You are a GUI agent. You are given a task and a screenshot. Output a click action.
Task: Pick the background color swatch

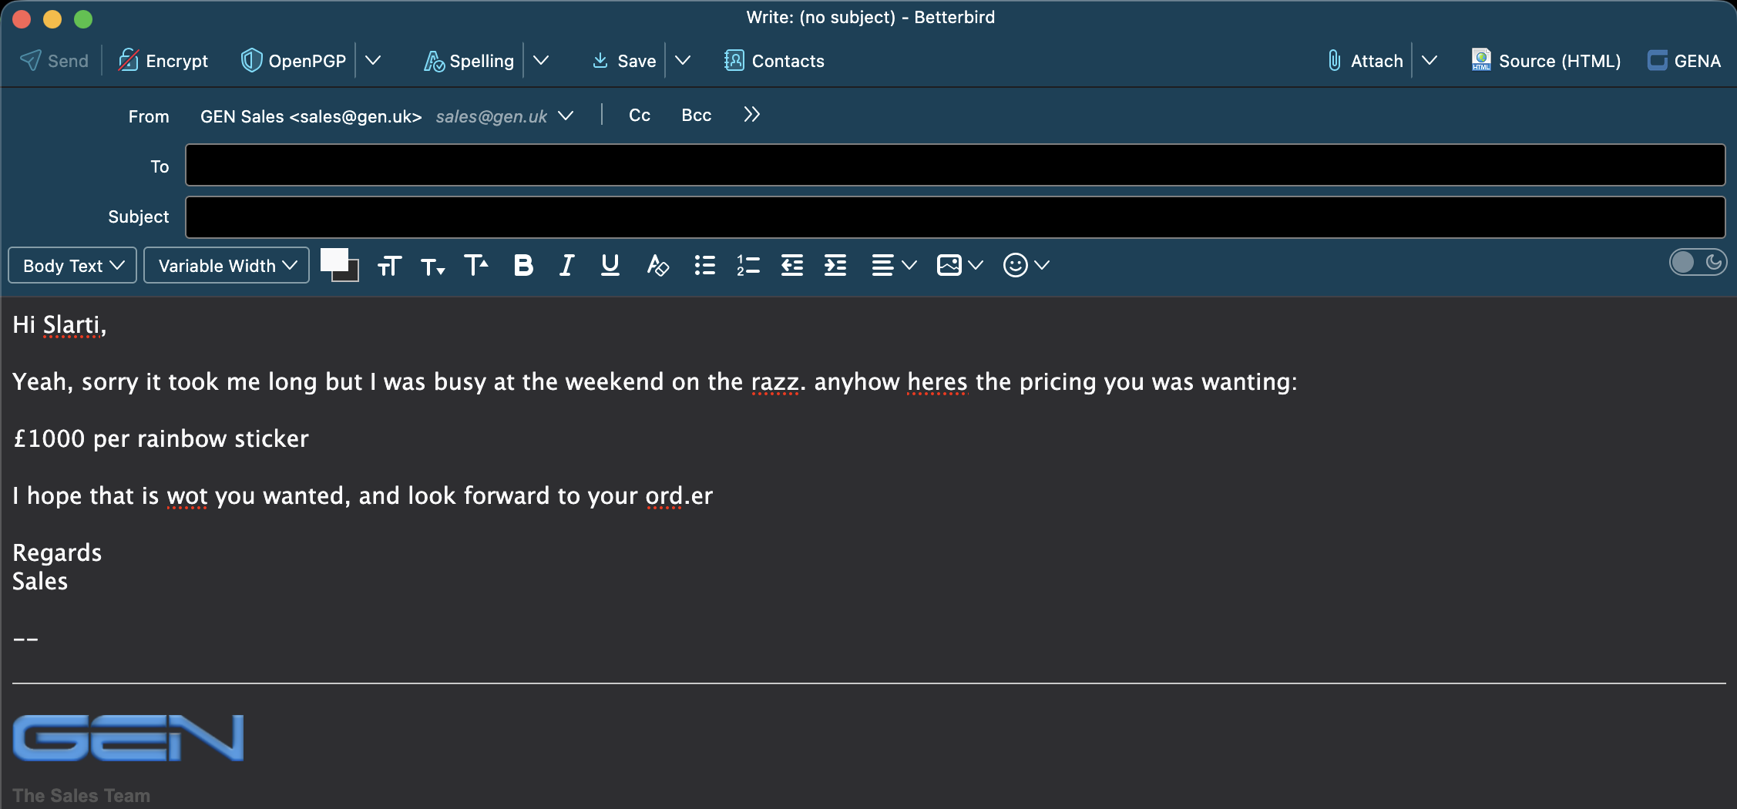coord(352,274)
